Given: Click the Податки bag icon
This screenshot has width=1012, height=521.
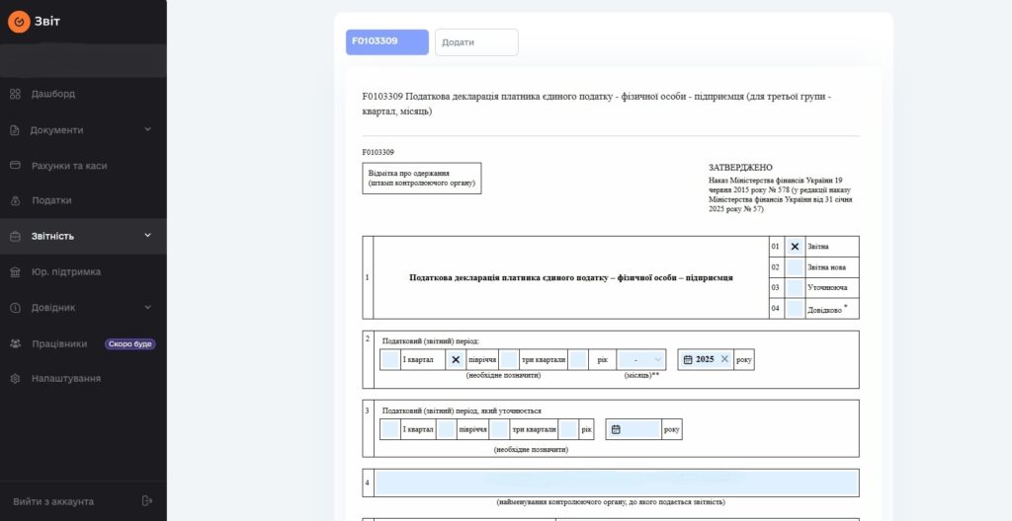Looking at the screenshot, I should [x=16, y=200].
